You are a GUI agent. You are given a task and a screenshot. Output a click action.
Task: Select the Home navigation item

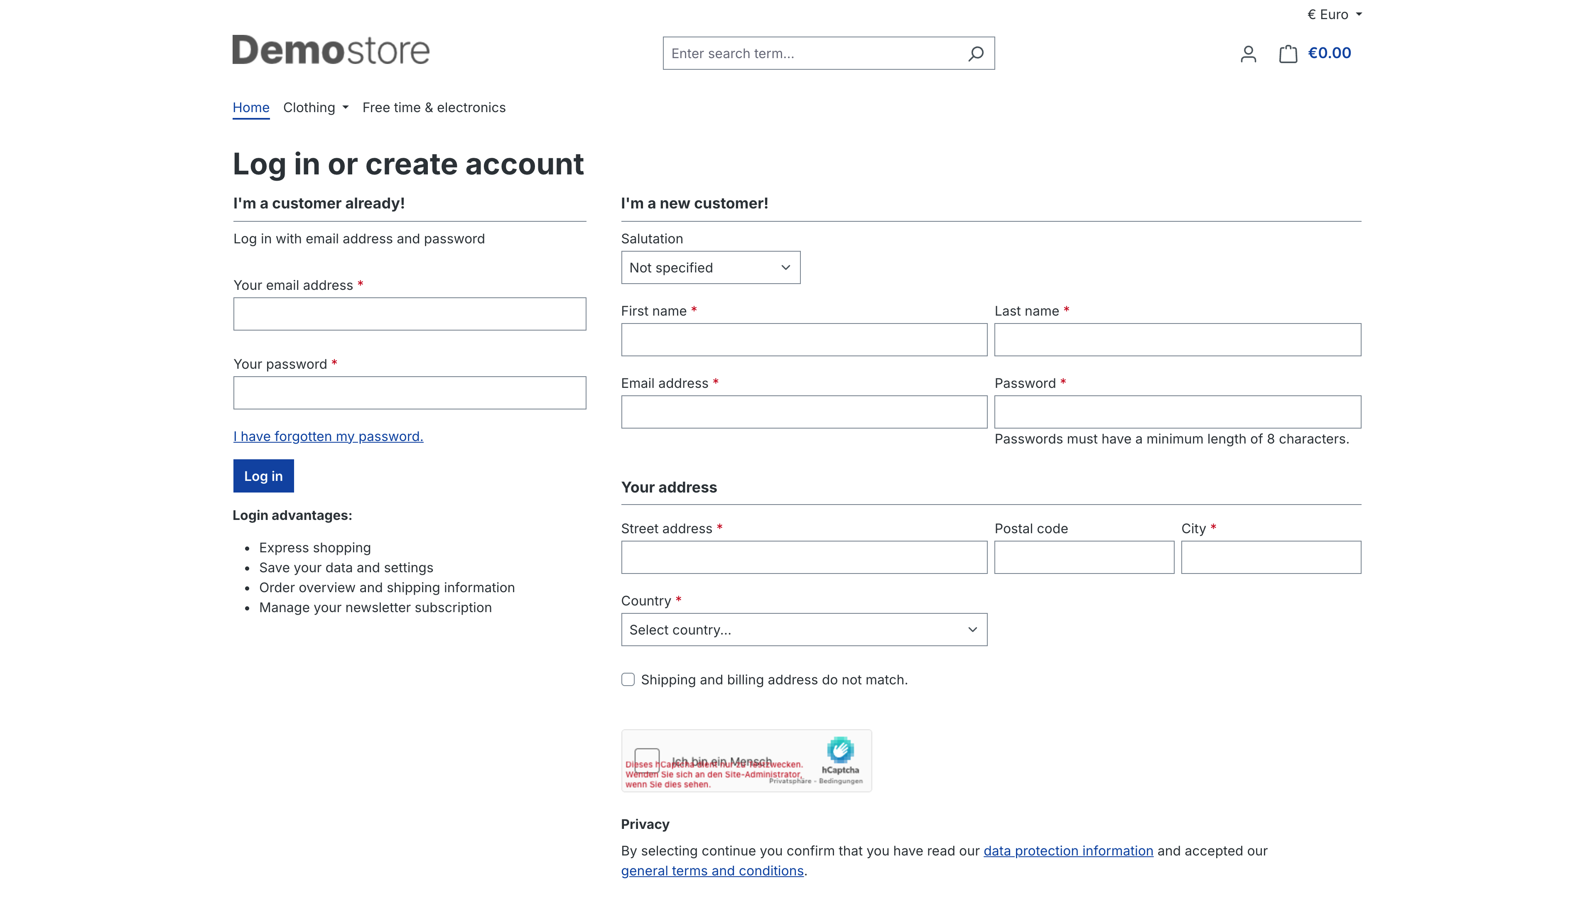251,108
